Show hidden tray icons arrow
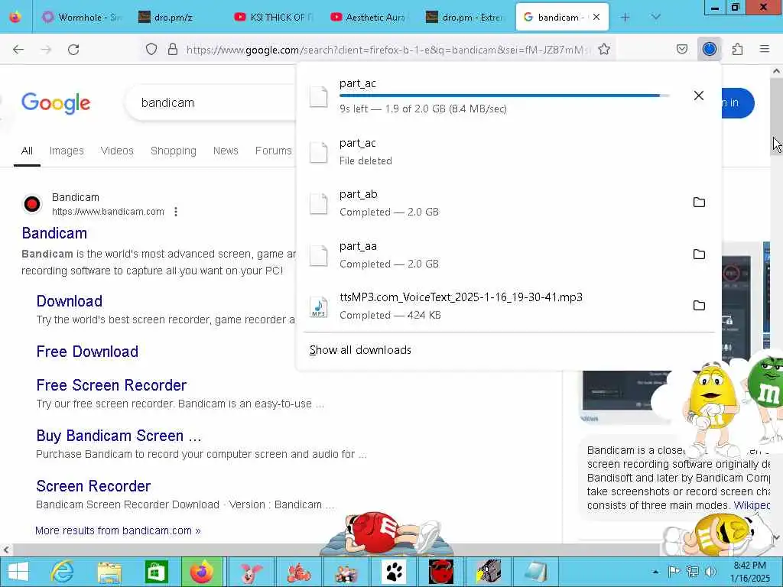Screen dimensions: 783x587 point(655,572)
